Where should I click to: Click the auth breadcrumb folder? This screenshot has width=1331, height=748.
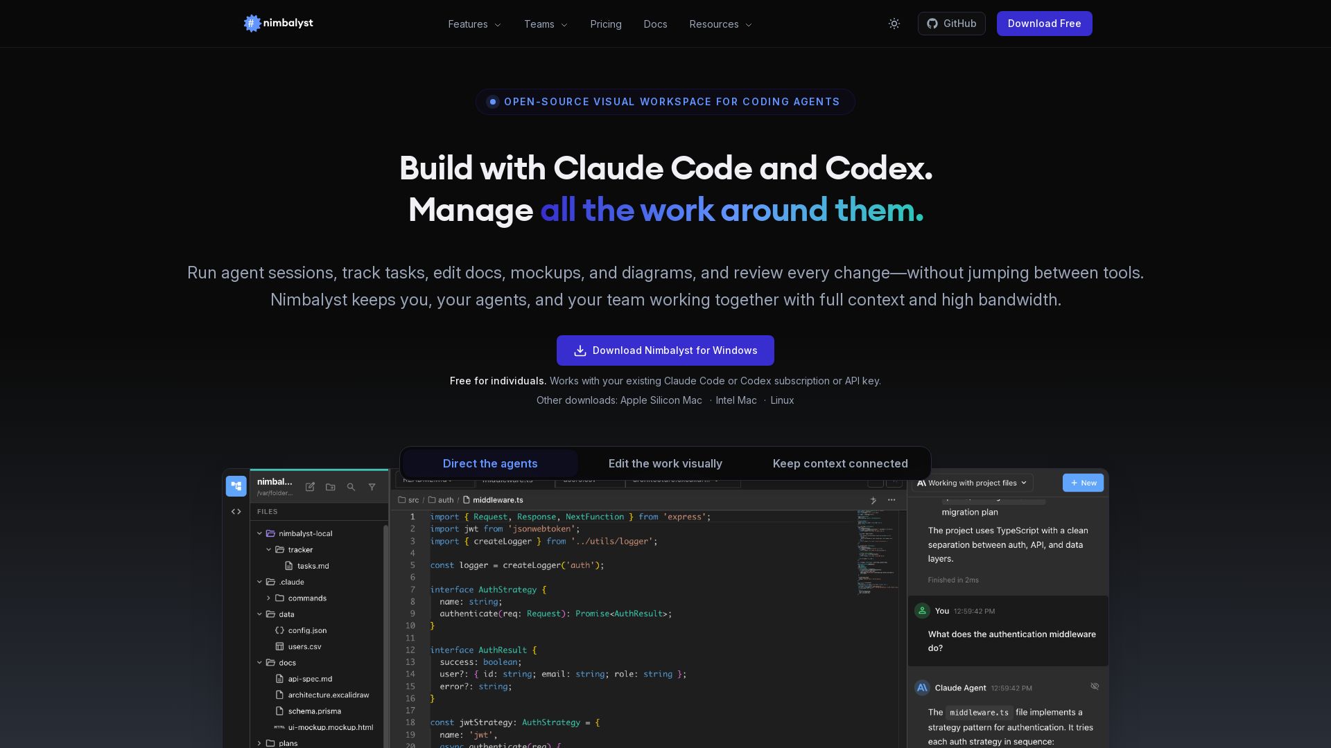coord(441,500)
